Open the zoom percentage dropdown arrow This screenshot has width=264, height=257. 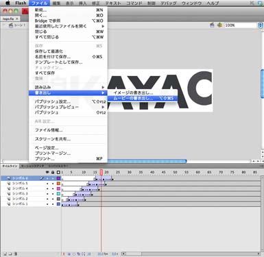(261, 25)
